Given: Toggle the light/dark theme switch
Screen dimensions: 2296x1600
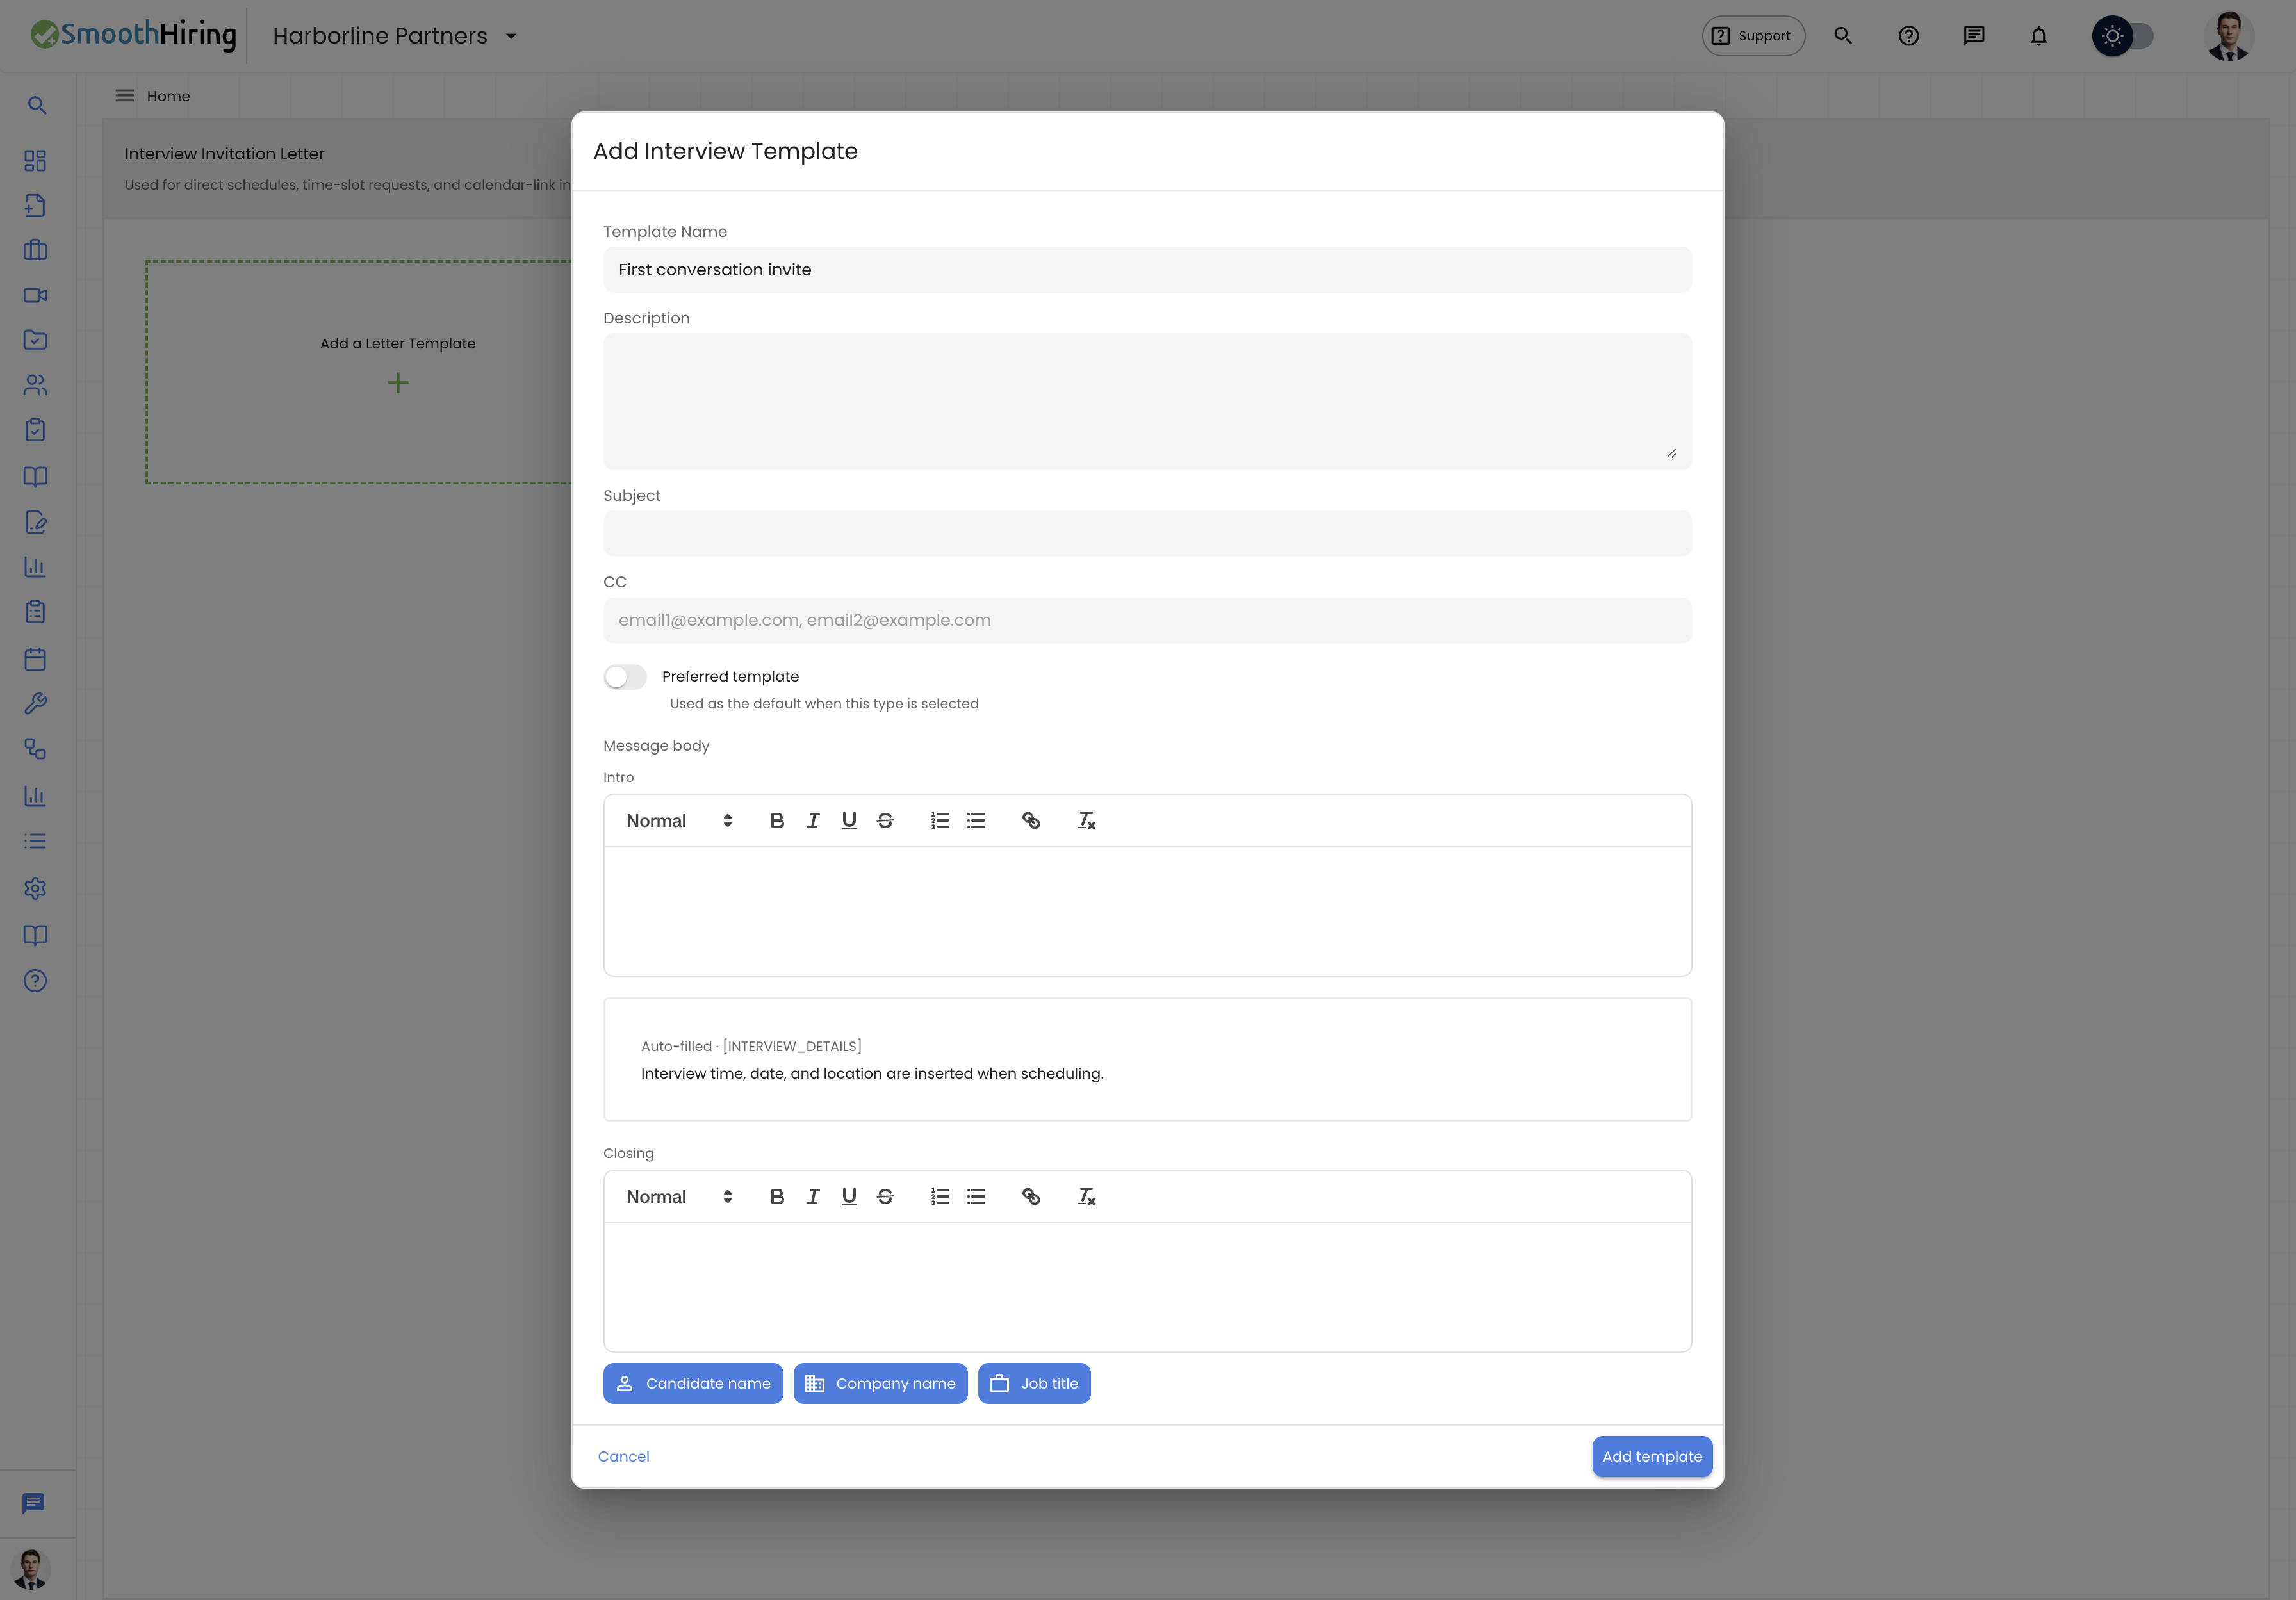Looking at the screenshot, I should (2122, 36).
